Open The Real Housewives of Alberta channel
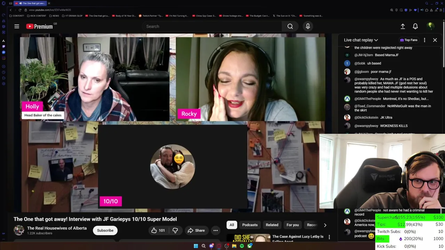 (x=57, y=228)
